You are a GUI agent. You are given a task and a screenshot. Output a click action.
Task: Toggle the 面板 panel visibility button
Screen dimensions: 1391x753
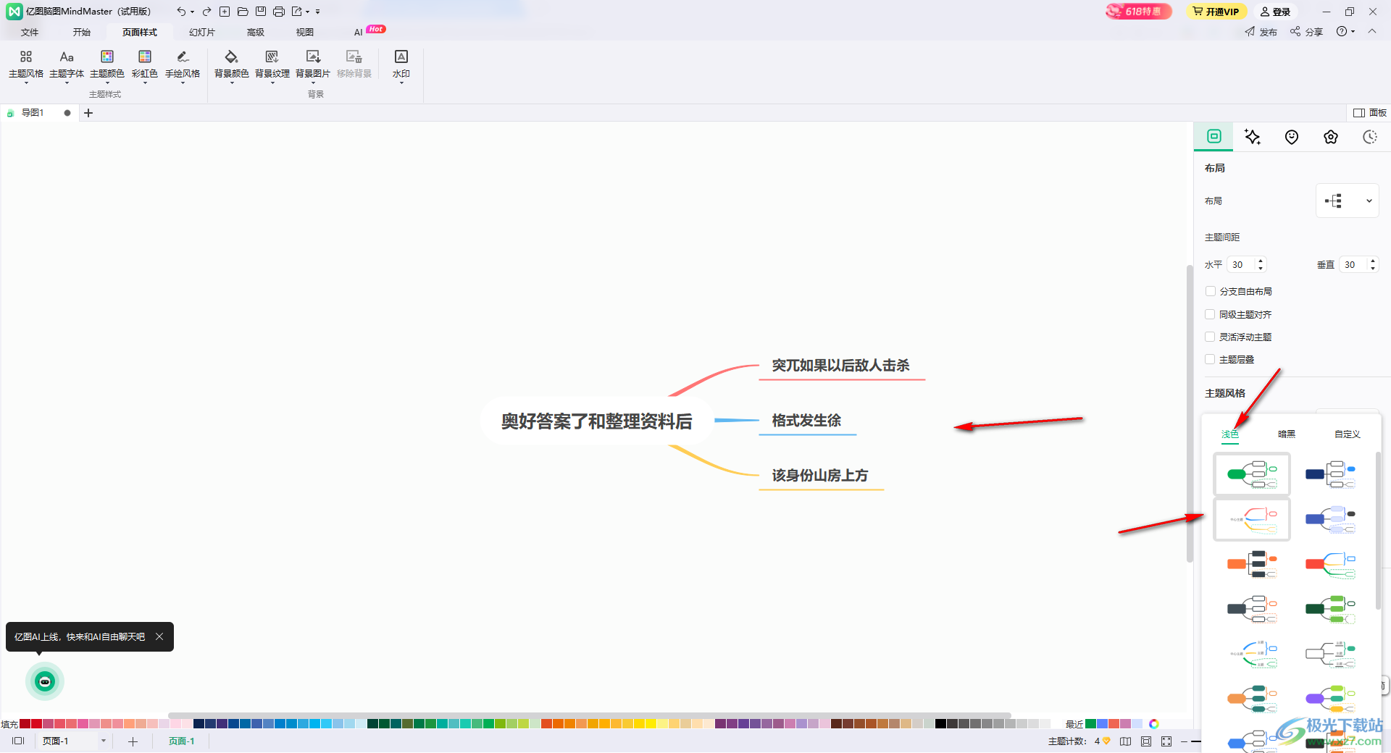pos(1370,113)
